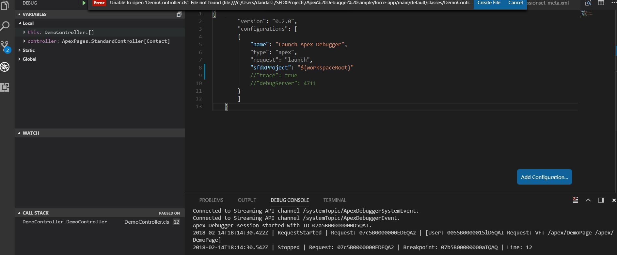Click the commented "trace": true line
This screenshot has height=255, width=617.
point(274,75)
